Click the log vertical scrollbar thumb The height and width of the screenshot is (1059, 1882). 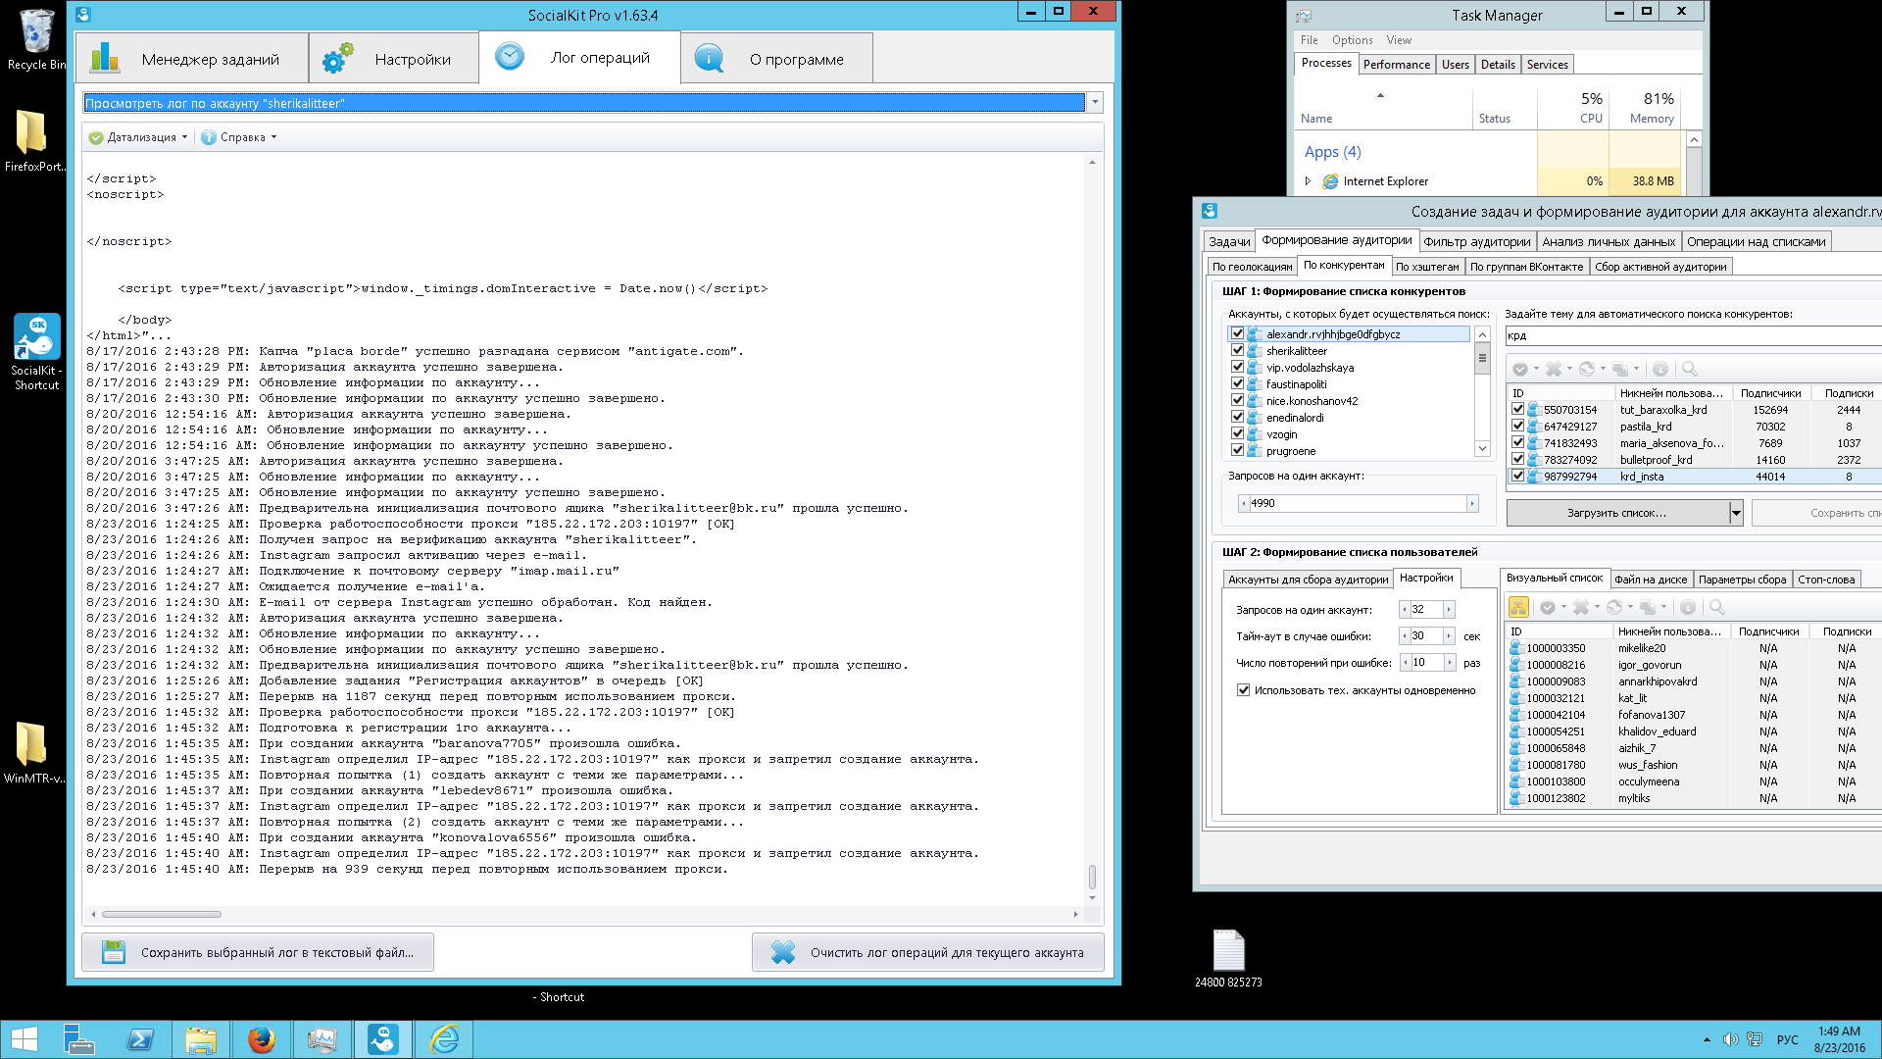point(1092,876)
